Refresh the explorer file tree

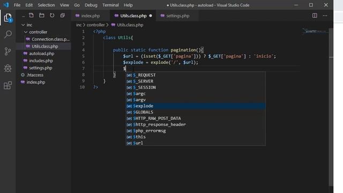coord(52,16)
